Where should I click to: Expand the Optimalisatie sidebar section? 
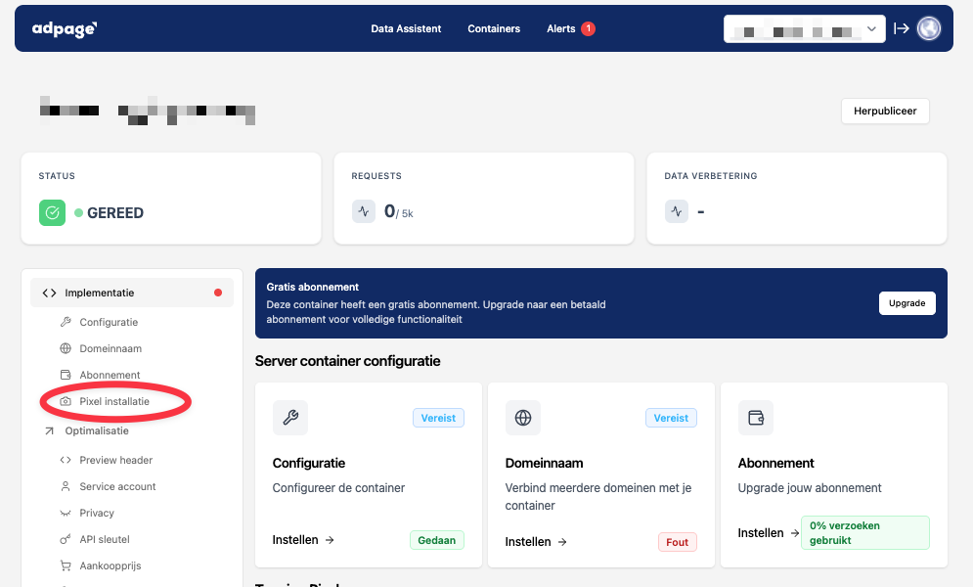97,430
